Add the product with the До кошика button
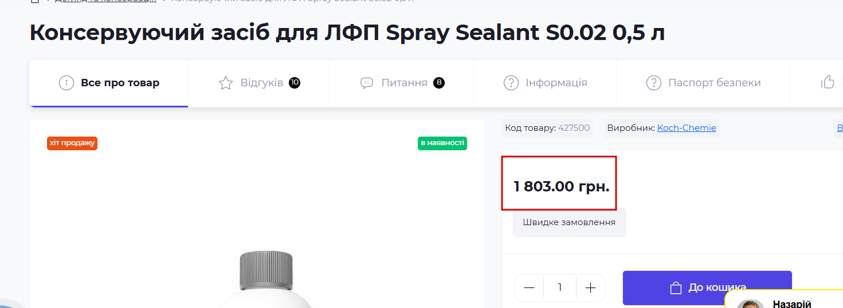 coord(707,287)
